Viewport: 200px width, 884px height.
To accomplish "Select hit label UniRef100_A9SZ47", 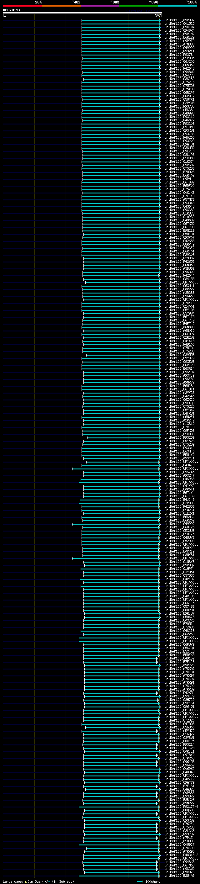I will [179, 475].
